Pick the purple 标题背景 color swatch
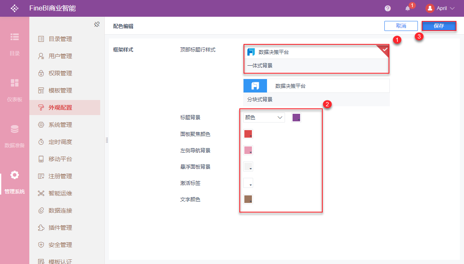 pos(296,118)
